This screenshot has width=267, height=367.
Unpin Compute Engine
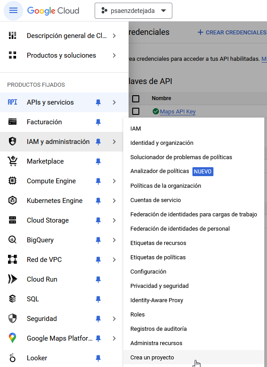coord(98,181)
